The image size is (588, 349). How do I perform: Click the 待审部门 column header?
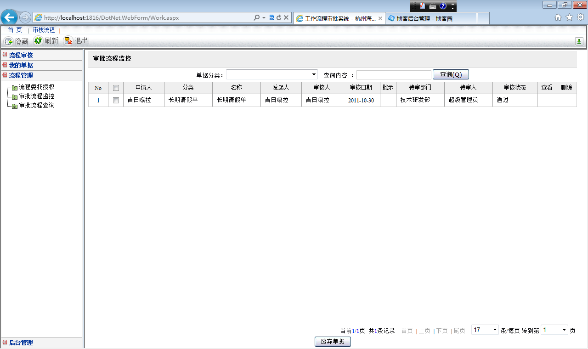(420, 88)
